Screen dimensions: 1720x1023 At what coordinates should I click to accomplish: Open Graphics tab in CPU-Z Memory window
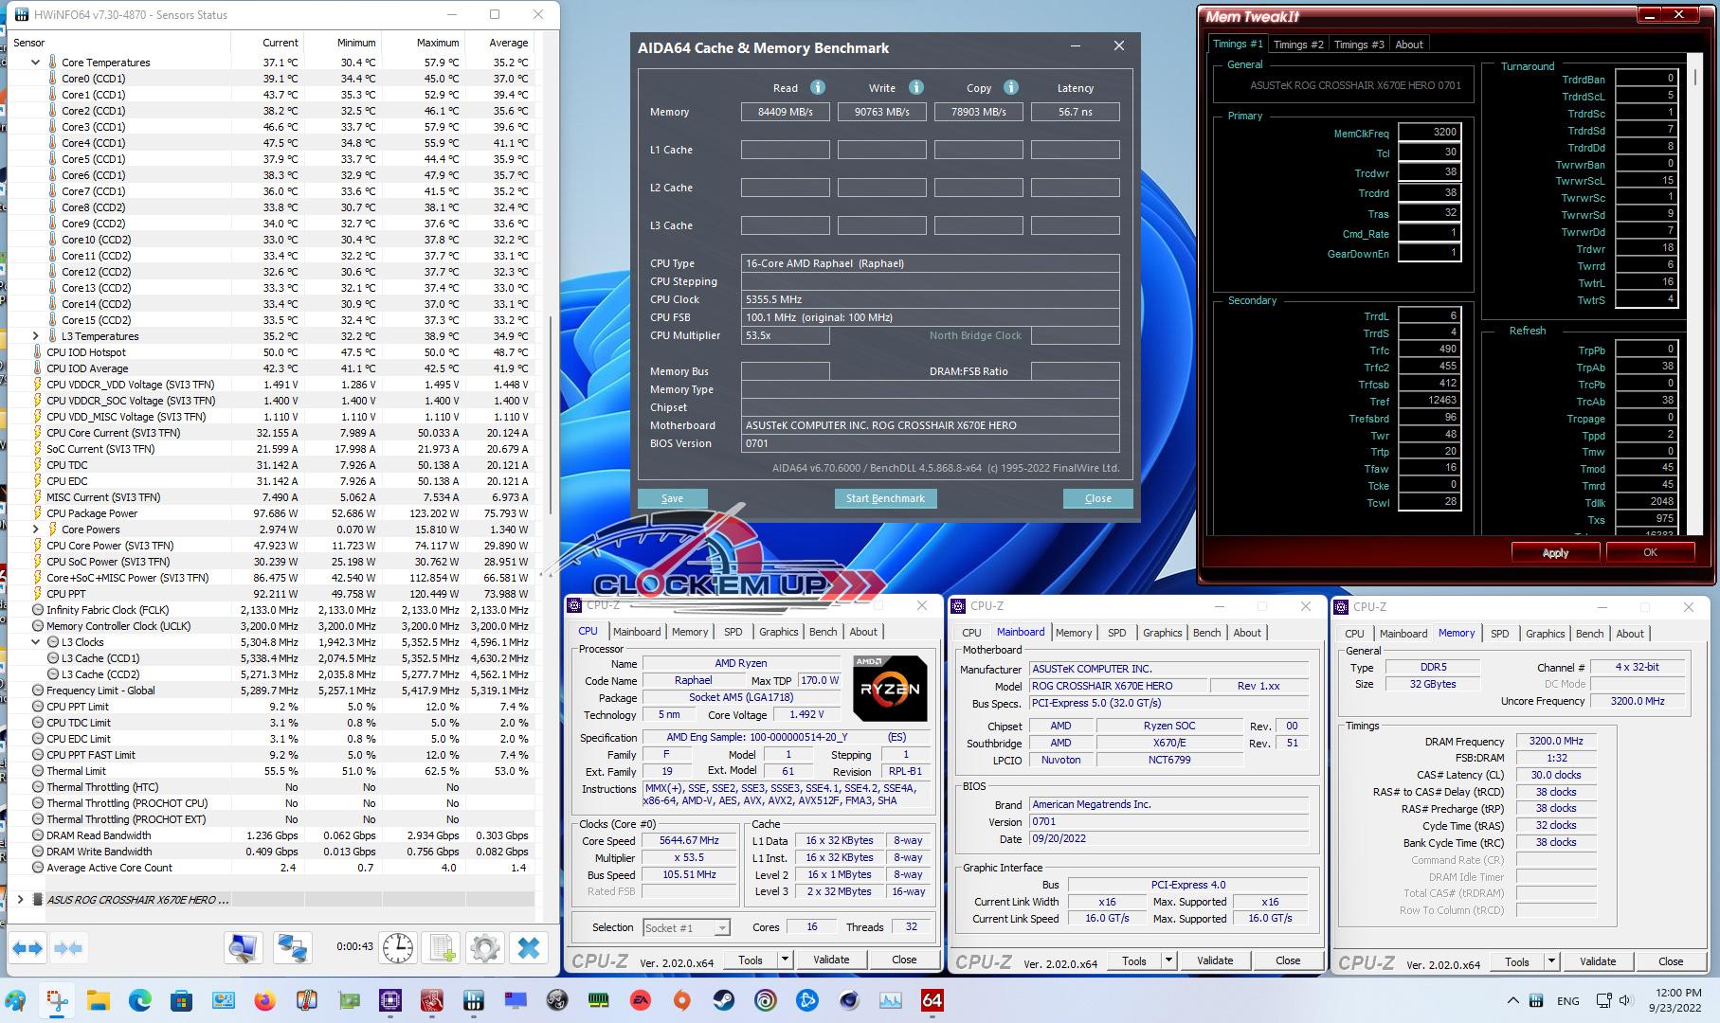(x=1545, y=634)
